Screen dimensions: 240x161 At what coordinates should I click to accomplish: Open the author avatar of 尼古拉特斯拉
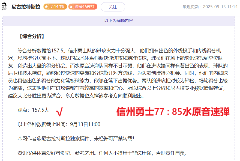pos(4,7)
